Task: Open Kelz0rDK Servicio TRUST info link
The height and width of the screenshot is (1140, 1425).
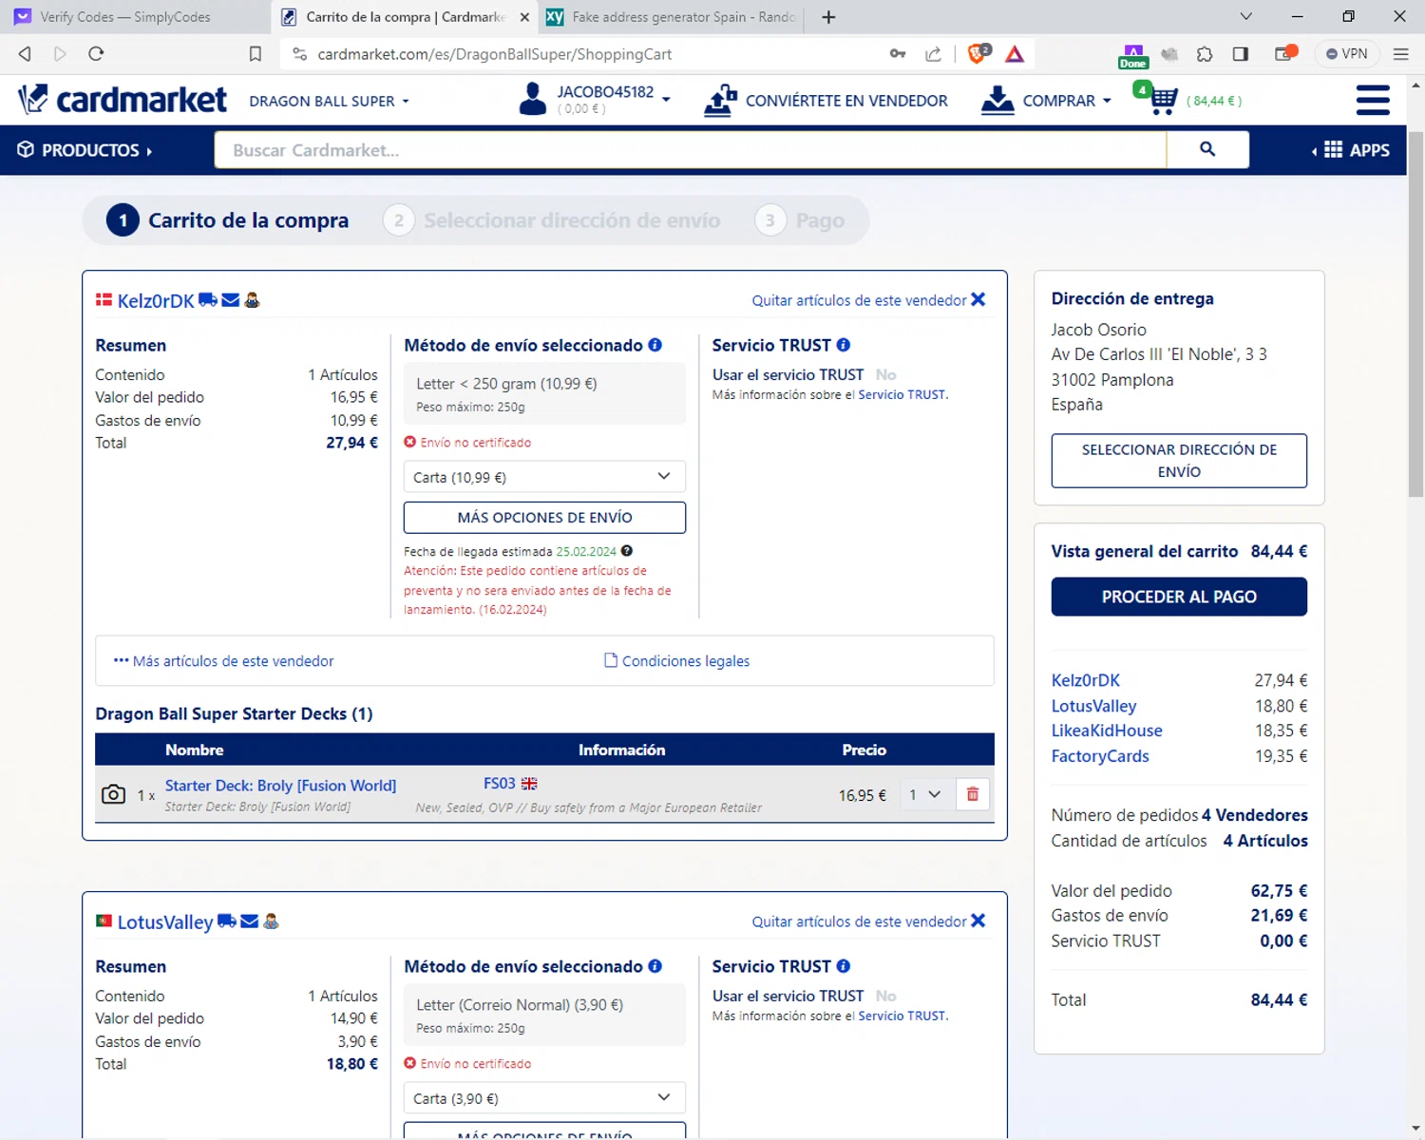Action: point(902,394)
